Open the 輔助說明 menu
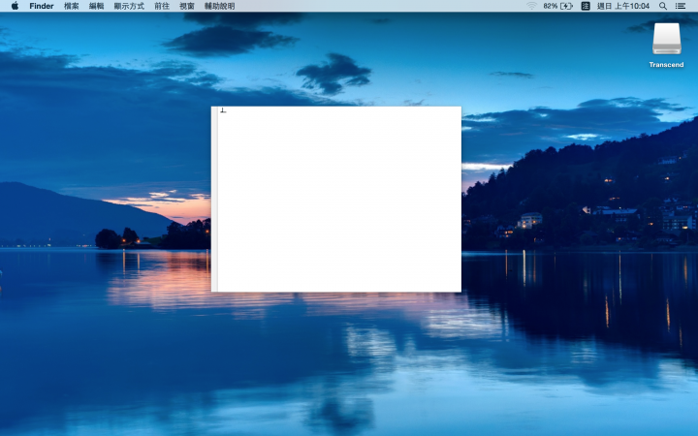 coord(219,6)
